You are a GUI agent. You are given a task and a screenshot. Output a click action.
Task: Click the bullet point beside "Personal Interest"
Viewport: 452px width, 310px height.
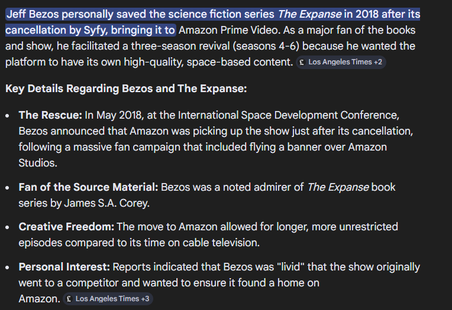(7, 267)
